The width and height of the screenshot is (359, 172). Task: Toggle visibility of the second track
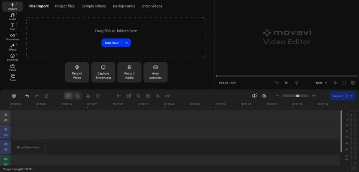pyautogui.click(x=6, y=130)
